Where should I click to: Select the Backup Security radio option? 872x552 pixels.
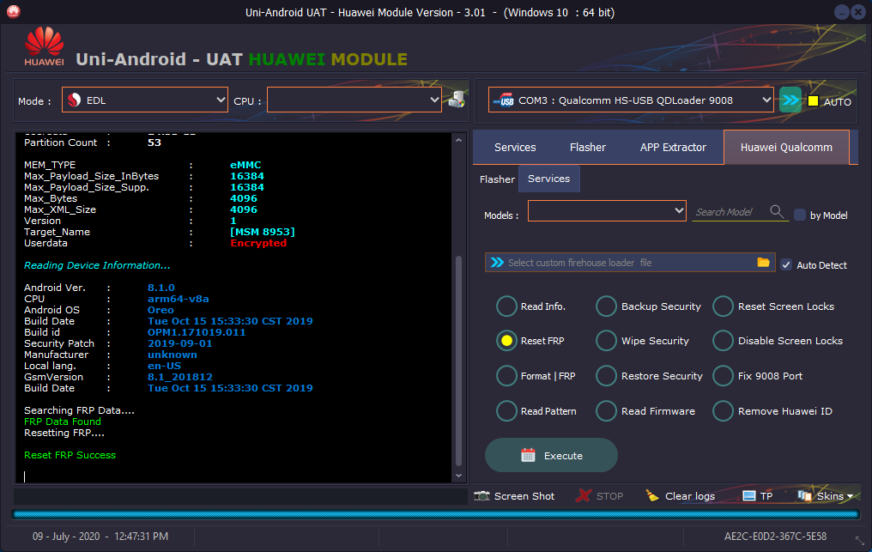pyautogui.click(x=606, y=306)
